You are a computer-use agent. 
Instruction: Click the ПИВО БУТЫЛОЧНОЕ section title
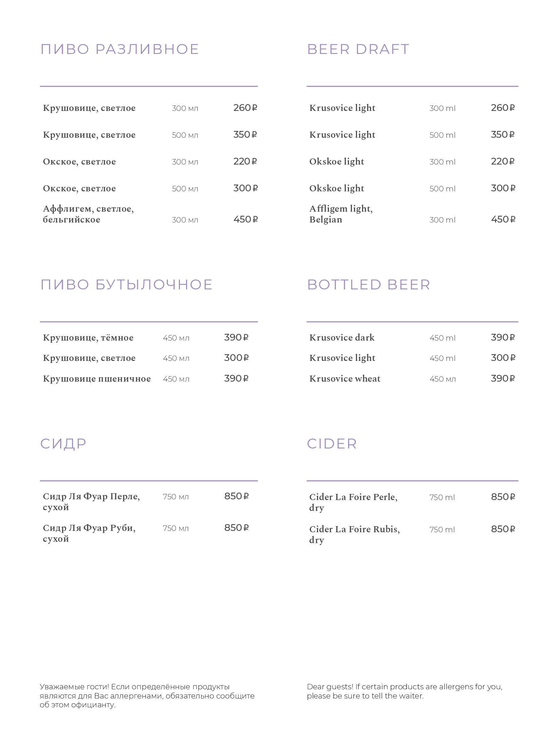click(x=127, y=285)
